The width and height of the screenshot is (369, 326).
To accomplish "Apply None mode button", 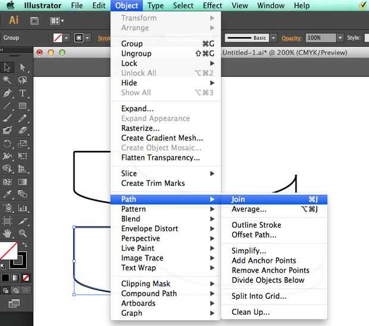I will pyautogui.click(x=26, y=278).
